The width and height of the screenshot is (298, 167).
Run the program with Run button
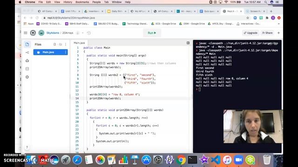pos(152,33)
